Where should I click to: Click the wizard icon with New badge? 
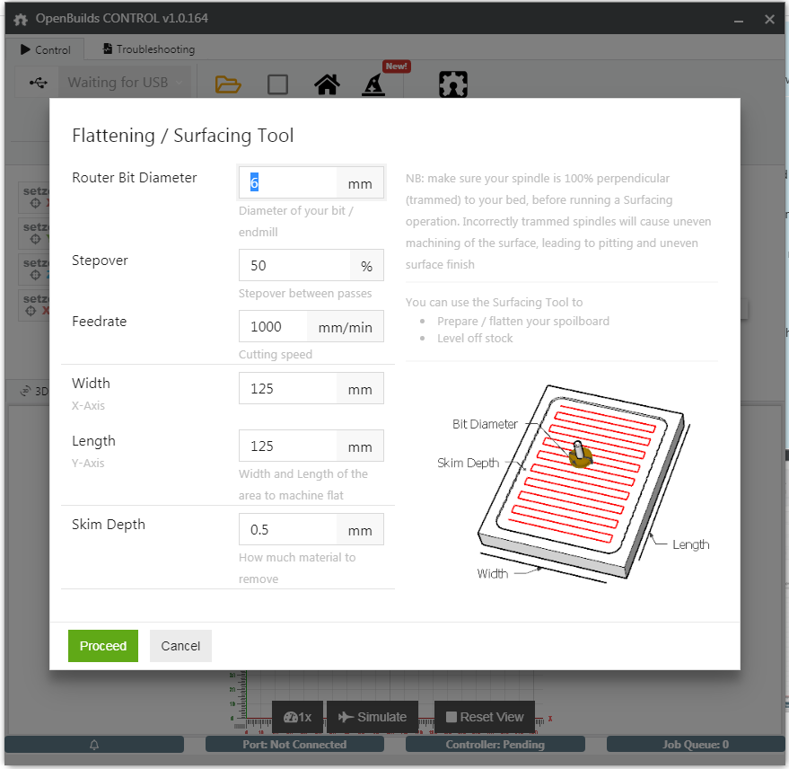click(374, 84)
